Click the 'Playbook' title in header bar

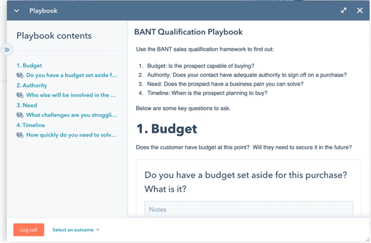(43, 11)
